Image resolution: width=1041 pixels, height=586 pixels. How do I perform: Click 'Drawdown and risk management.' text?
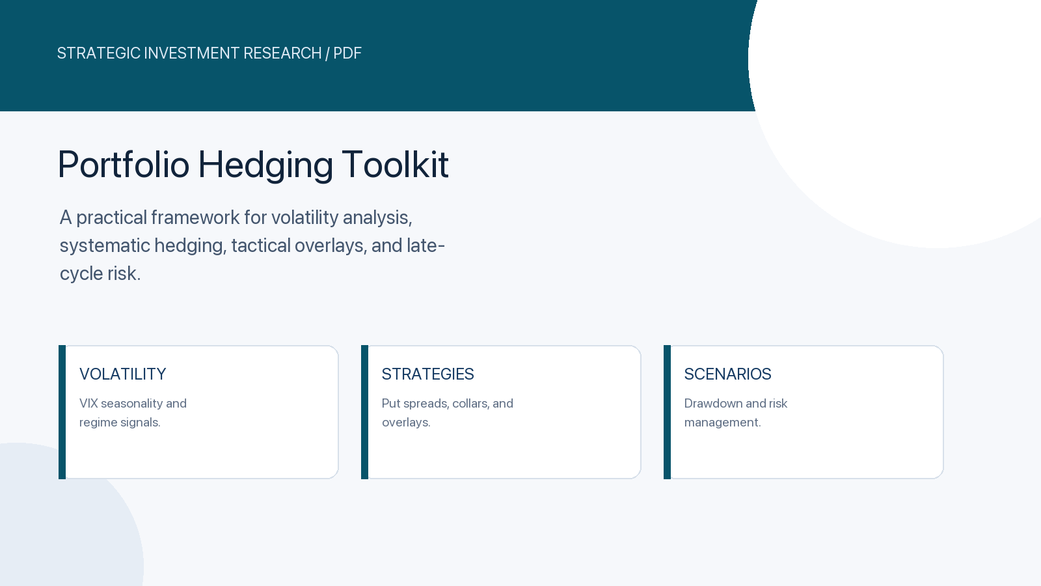coord(736,413)
